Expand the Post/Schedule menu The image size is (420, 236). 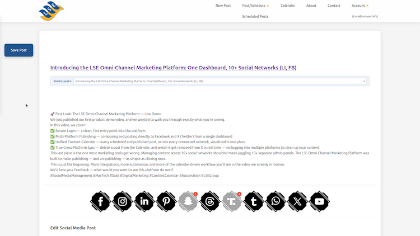click(255, 6)
